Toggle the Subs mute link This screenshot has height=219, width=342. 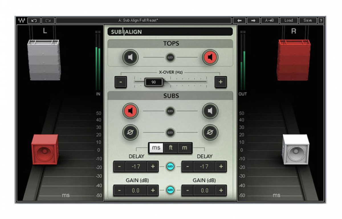tap(170, 111)
